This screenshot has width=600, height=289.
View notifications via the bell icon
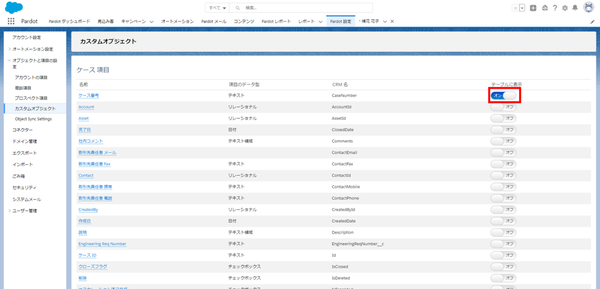click(575, 8)
